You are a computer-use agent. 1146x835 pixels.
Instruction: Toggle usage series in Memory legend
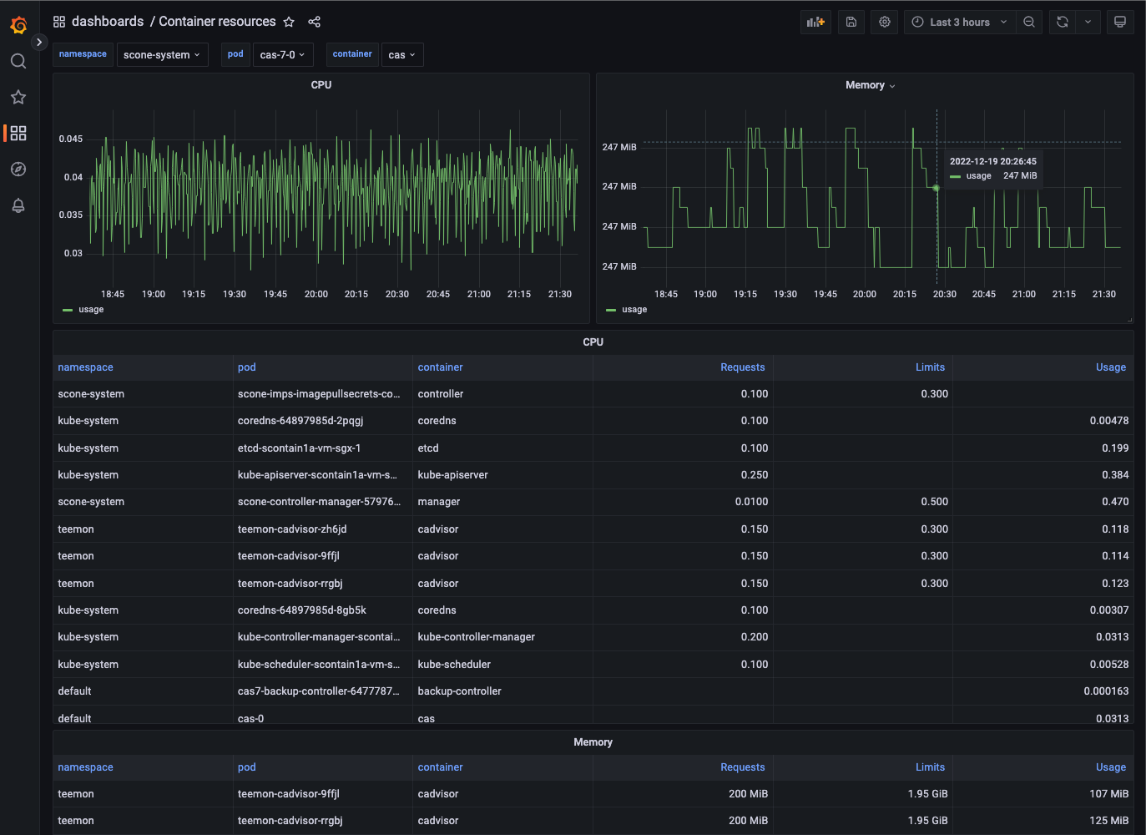[634, 310]
